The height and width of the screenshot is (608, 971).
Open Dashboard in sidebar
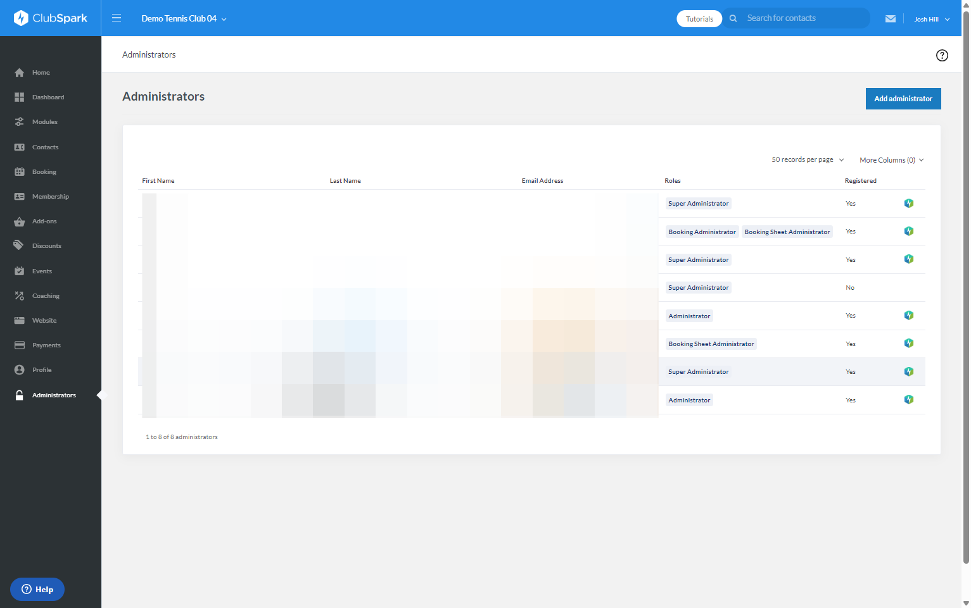click(x=48, y=97)
